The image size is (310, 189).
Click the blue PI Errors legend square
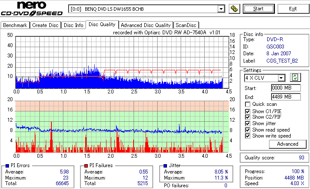coord(7,166)
